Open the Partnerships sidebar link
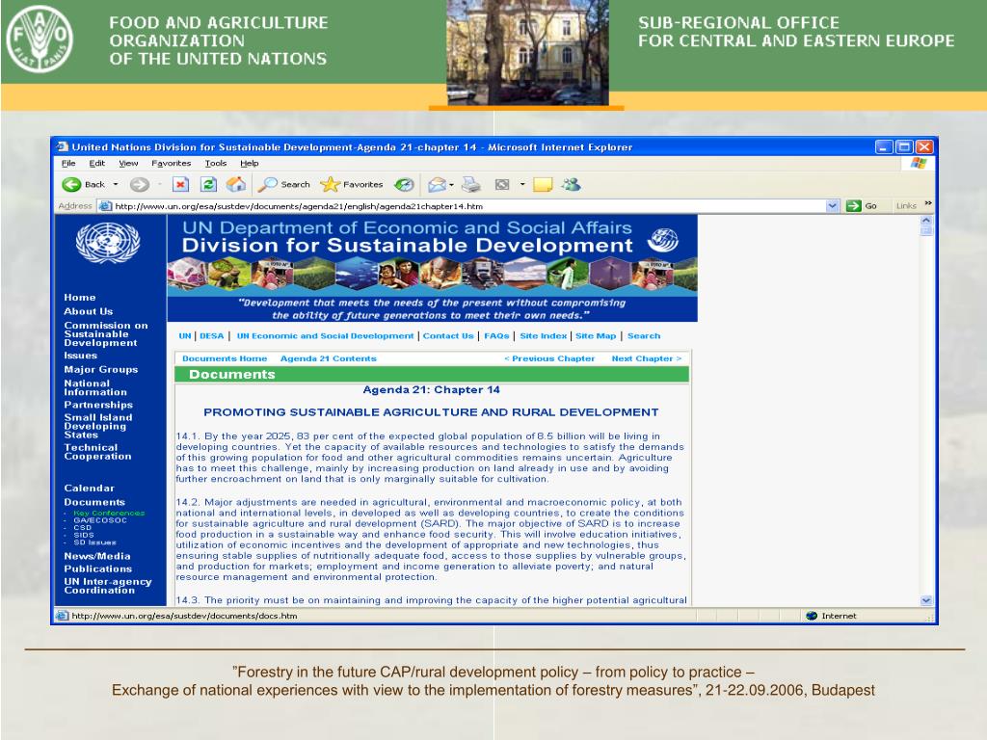Image resolution: width=987 pixels, height=740 pixels. [x=98, y=405]
